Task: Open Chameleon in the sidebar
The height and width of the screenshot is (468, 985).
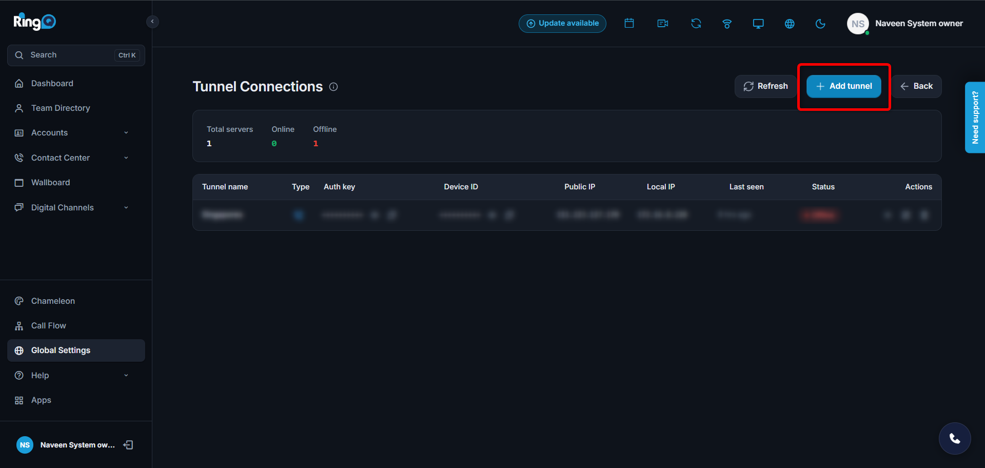Action: tap(76, 301)
